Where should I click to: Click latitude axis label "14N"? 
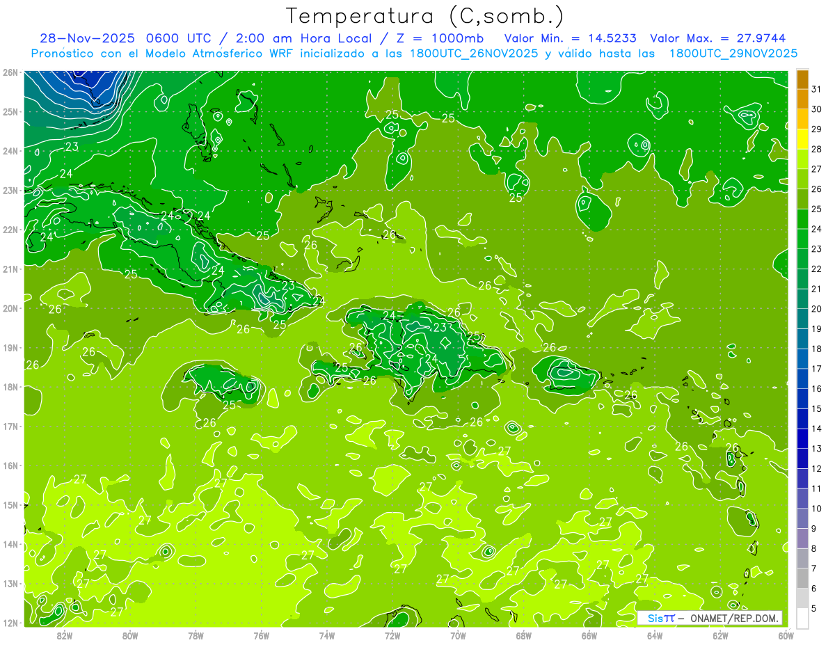pos(10,544)
